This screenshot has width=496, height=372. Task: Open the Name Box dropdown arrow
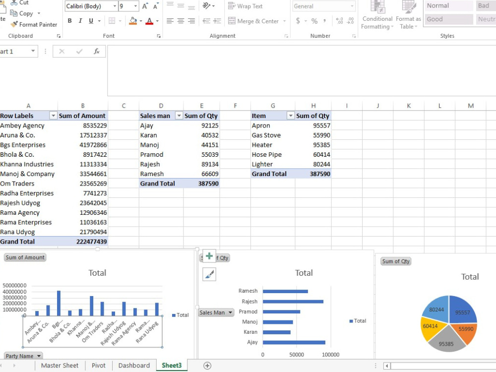pos(33,51)
